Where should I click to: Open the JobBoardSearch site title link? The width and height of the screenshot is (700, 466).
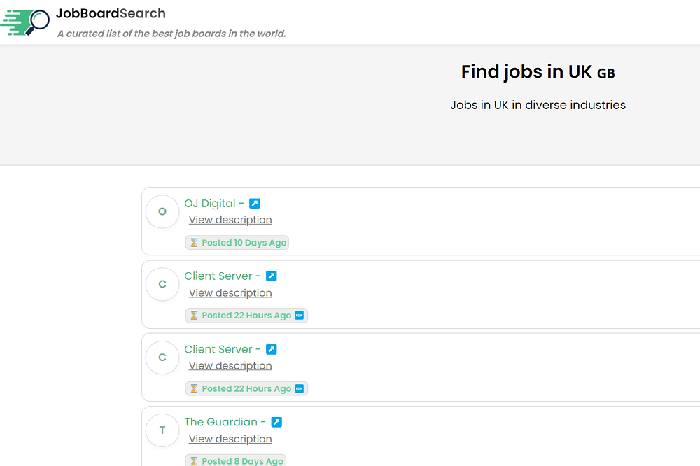pyautogui.click(x=111, y=13)
